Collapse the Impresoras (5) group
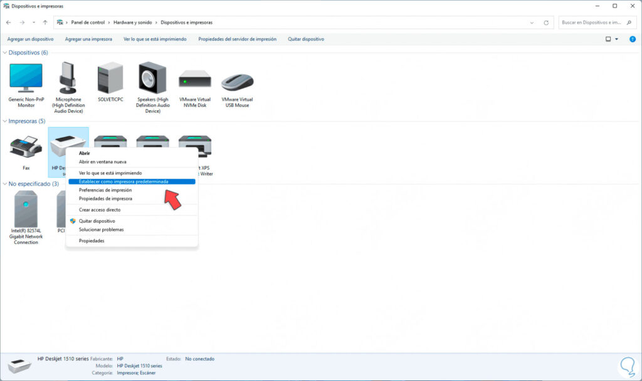Screen dimensions: 642x381 click(5, 121)
